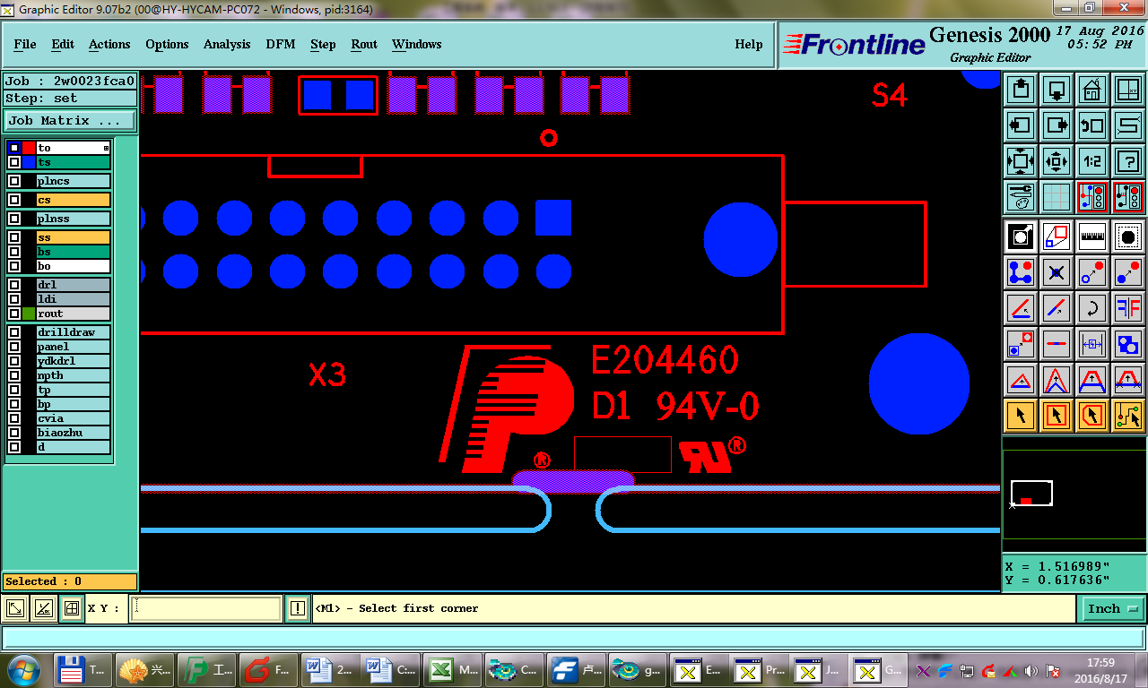This screenshot has width=1148, height=688.
Task: Open the Actions menu
Action: tap(109, 44)
